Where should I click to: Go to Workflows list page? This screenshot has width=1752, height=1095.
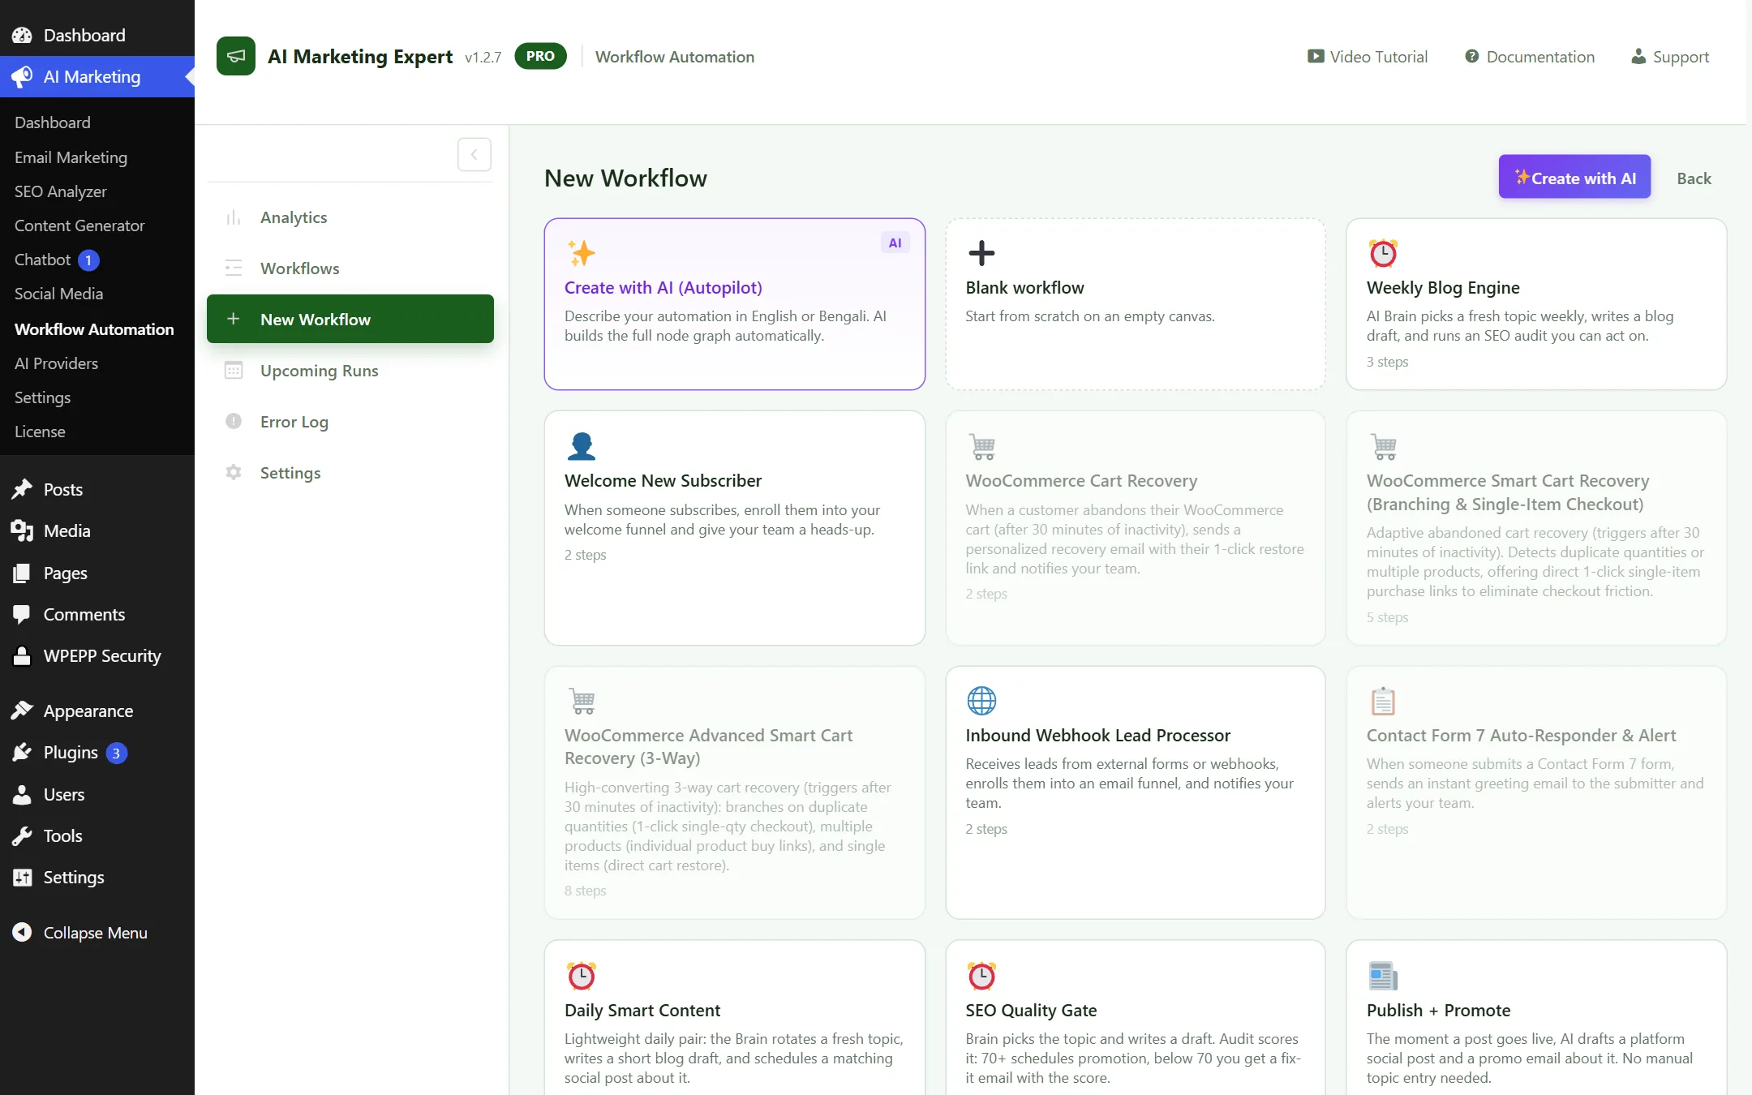pyautogui.click(x=299, y=268)
